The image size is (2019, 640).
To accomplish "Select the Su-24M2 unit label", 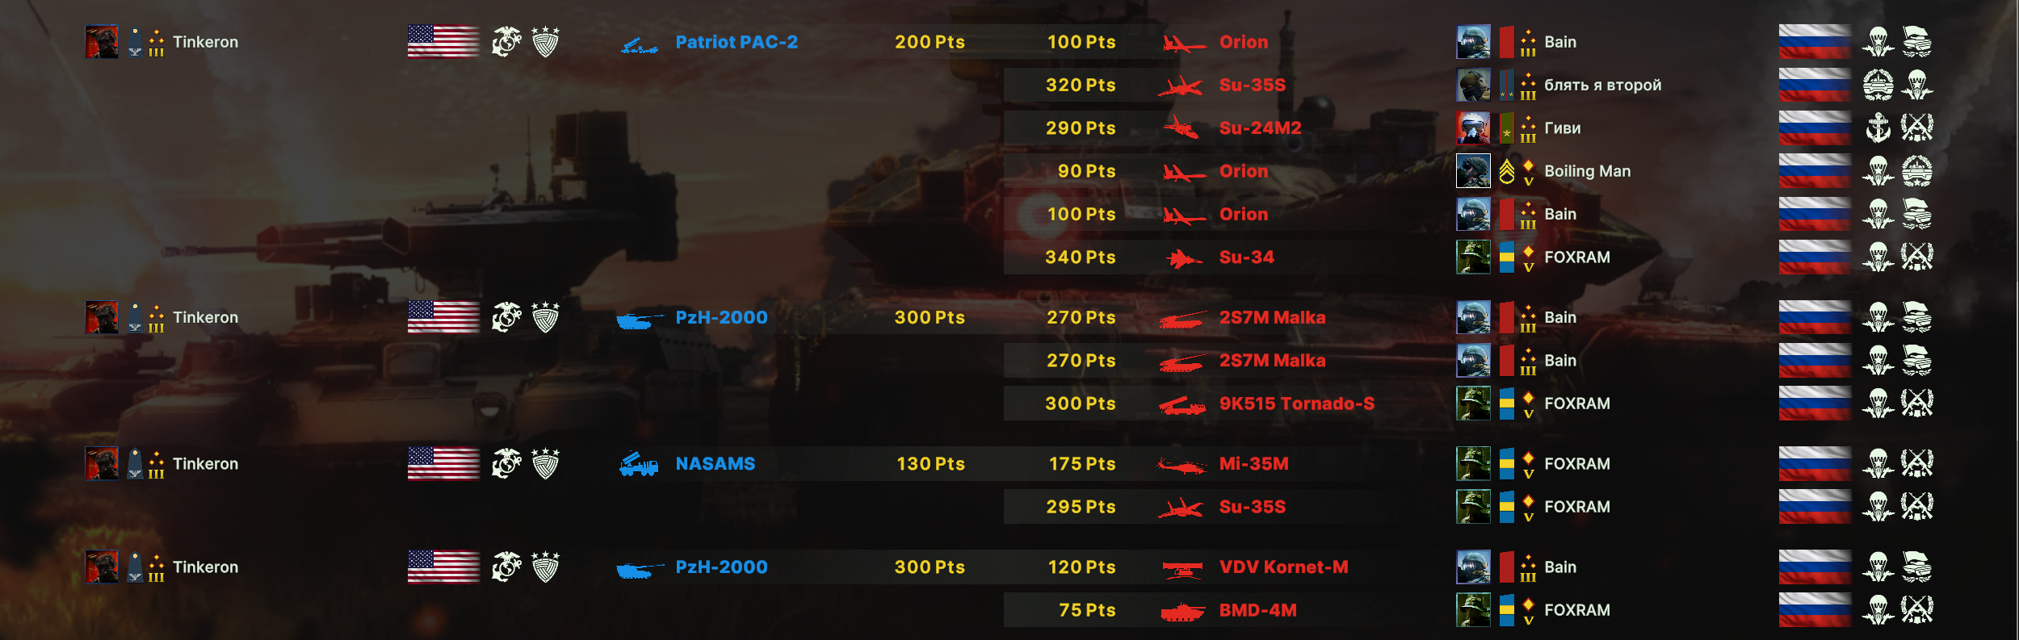I will pos(1260,128).
